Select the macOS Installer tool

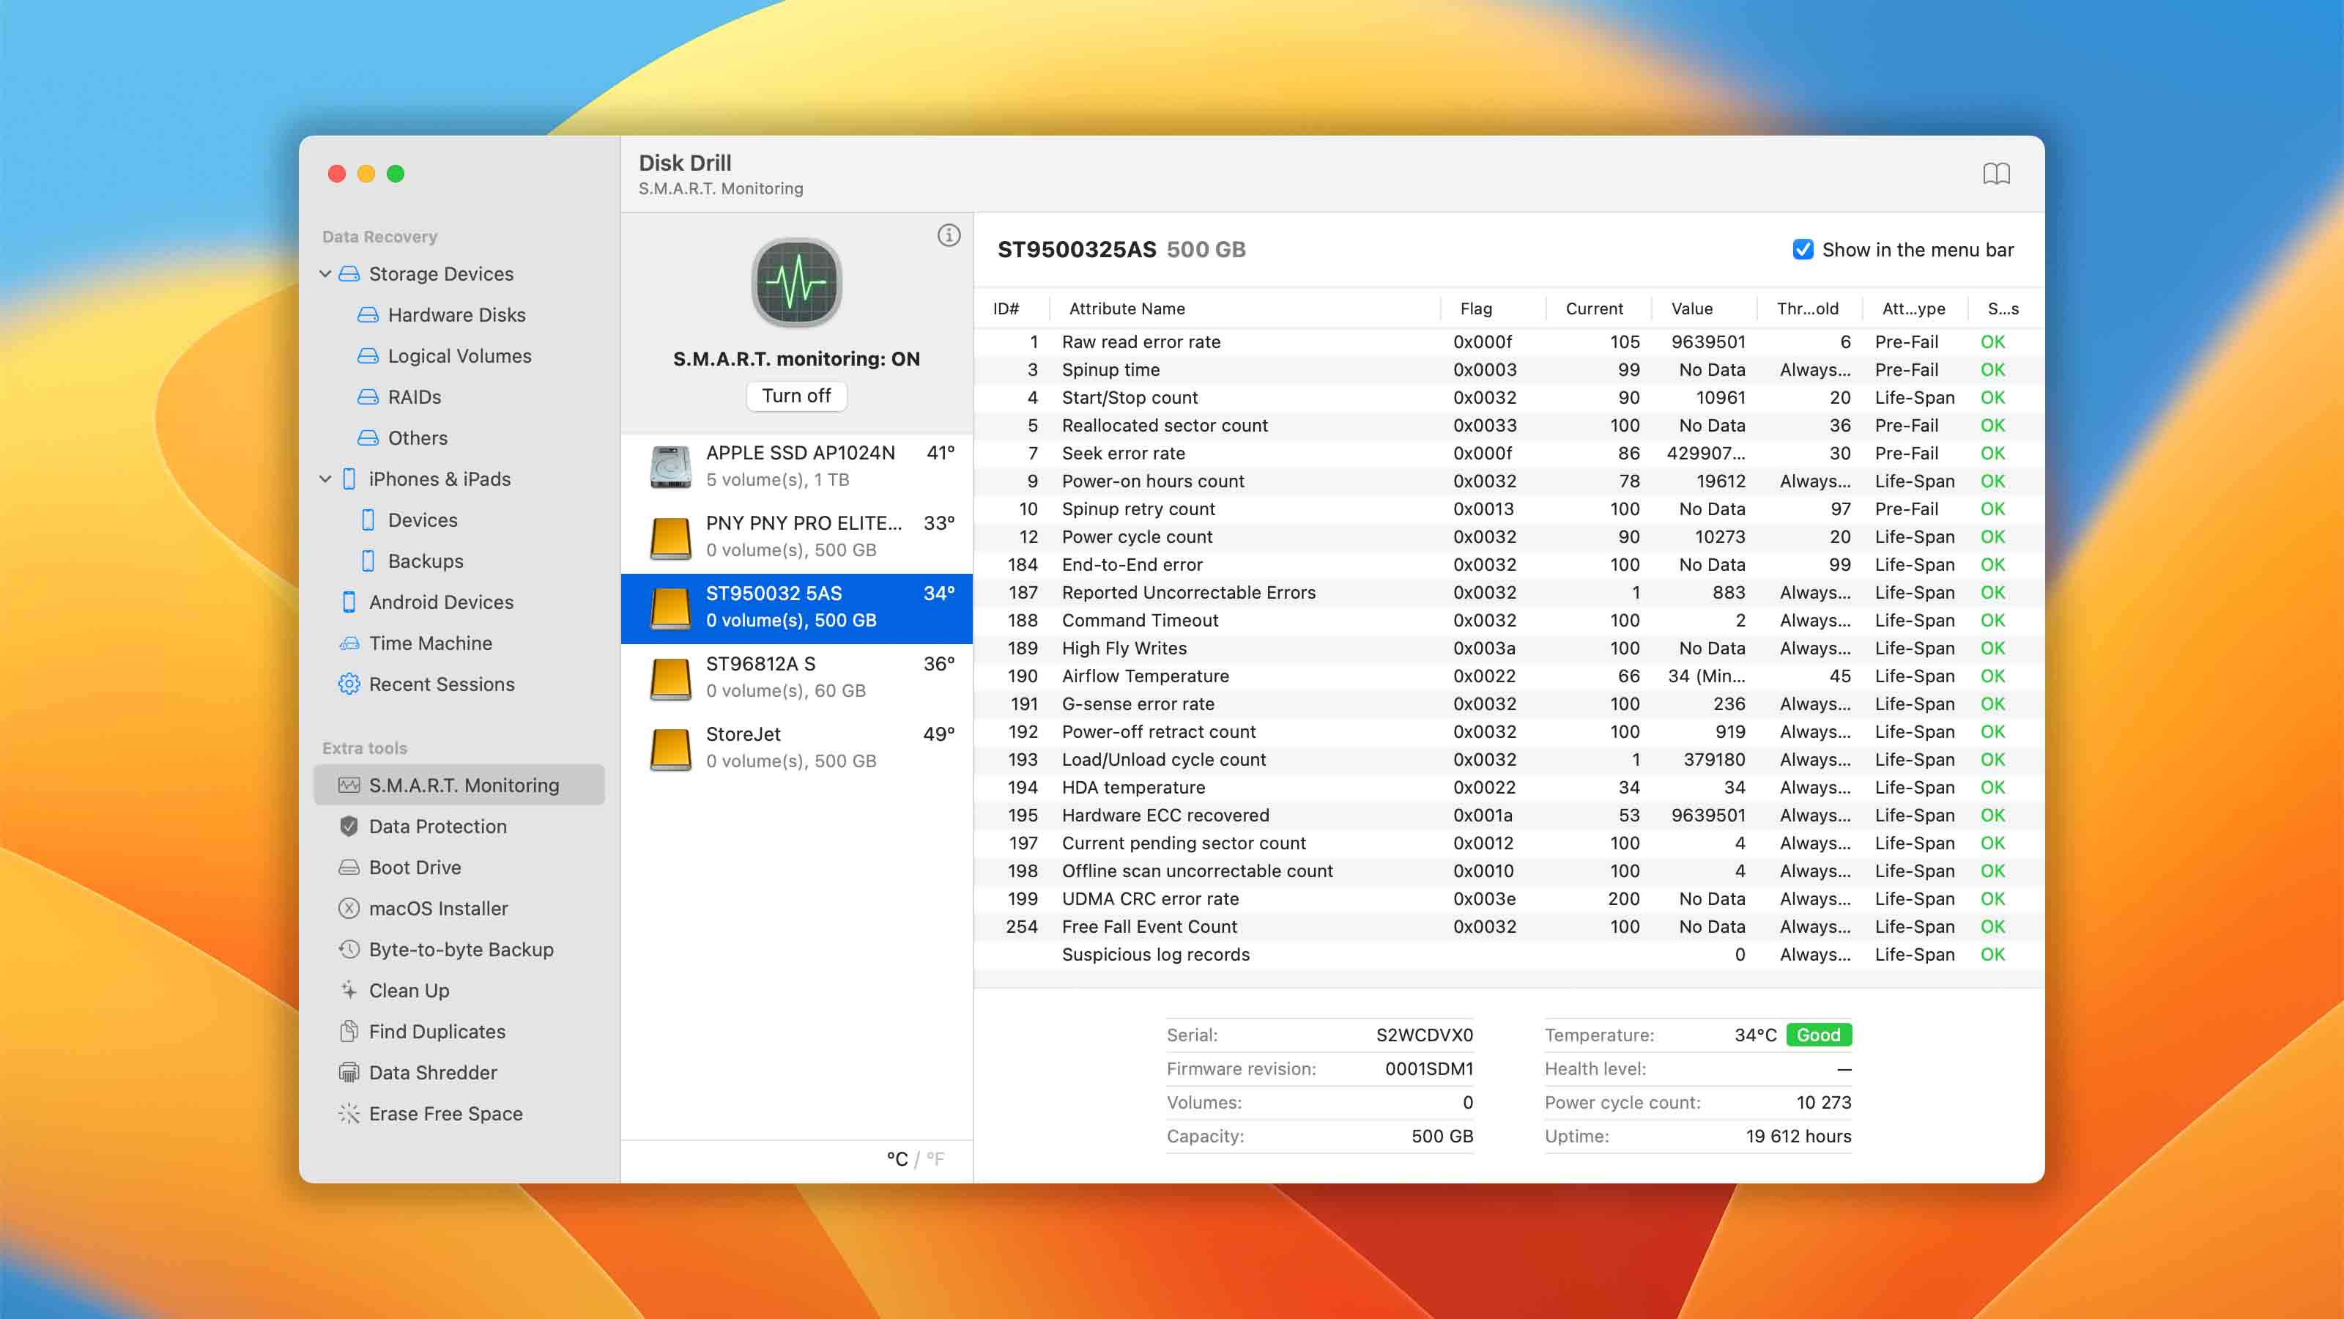click(438, 908)
